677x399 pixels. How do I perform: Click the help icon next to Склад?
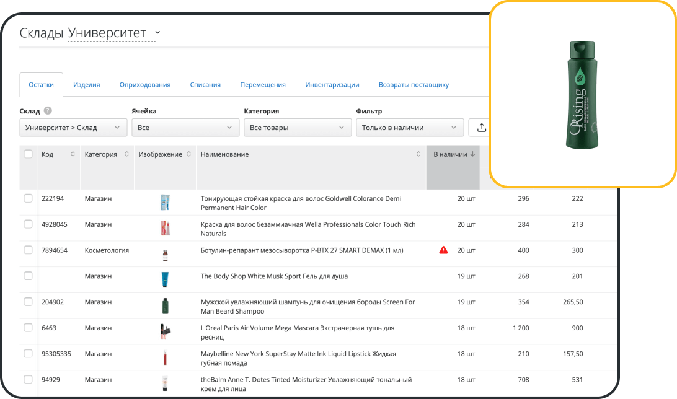click(48, 112)
